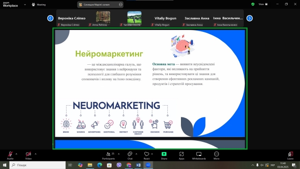300x169 pixels.
Task: Select Заславна Анна participant tile
Action: point(197,18)
